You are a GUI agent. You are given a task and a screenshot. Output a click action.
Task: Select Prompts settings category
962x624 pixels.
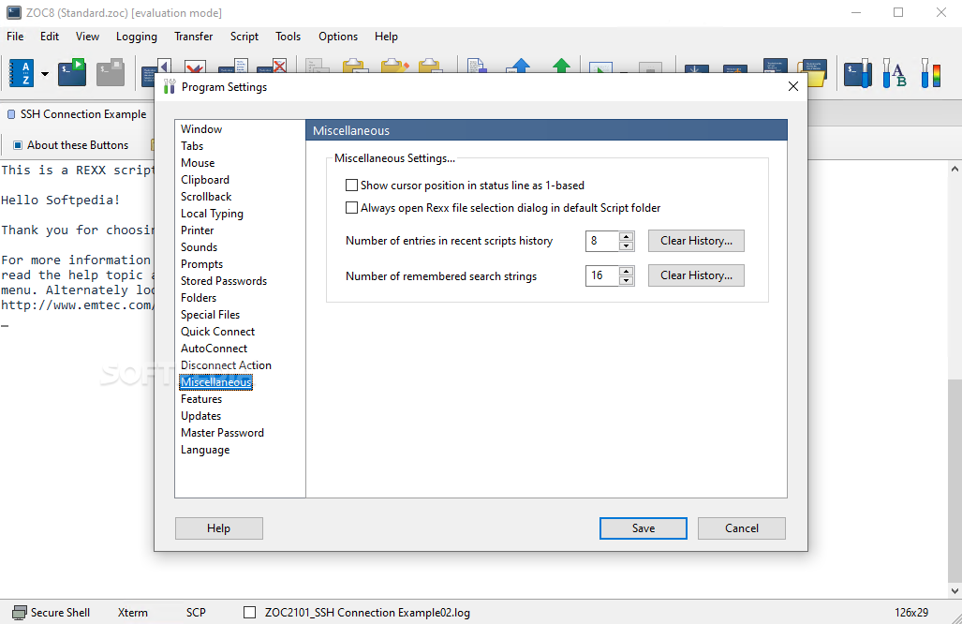pyautogui.click(x=201, y=264)
